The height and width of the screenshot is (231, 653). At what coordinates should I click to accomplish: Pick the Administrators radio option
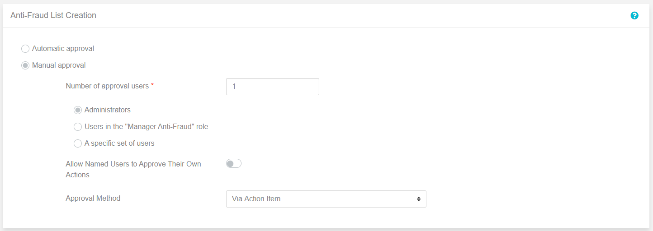(x=78, y=110)
